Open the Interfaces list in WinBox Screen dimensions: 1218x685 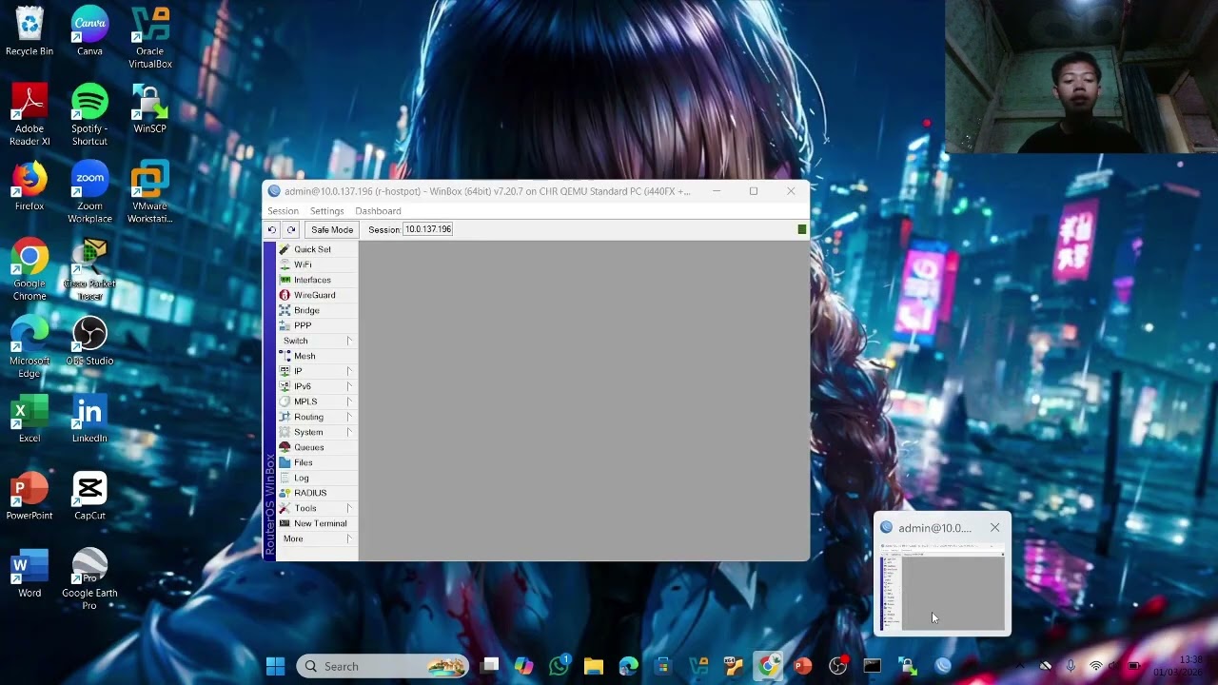pyautogui.click(x=311, y=280)
